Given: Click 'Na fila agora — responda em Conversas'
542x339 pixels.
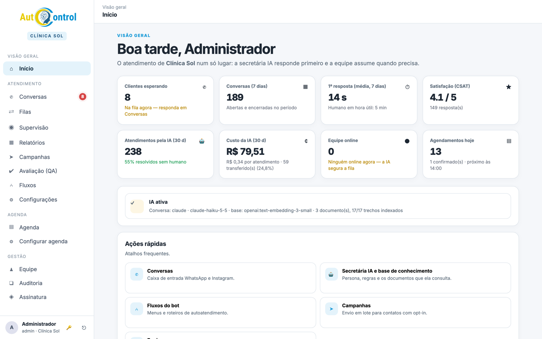Looking at the screenshot, I should (x=155, y=111).
